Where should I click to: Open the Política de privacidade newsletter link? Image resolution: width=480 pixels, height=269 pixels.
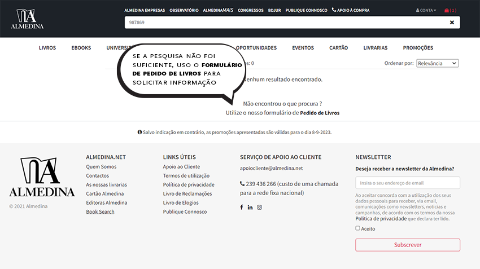click(381, 218)
